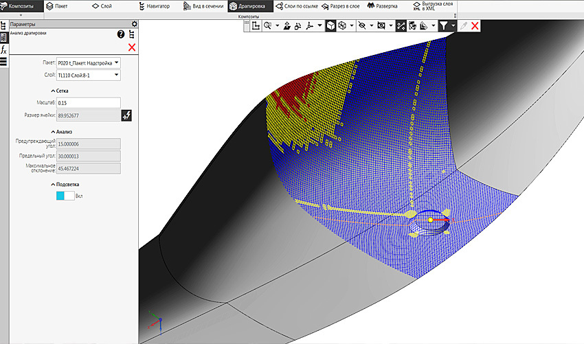Open help with the question mark icon
Image resolution: width=584 pixels, height=344 pixels.
coord(121,34)
